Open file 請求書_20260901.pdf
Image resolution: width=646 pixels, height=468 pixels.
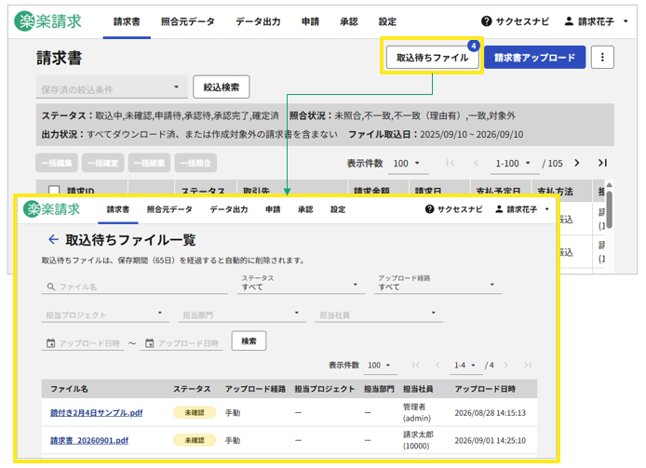click(x=89, y=440)
